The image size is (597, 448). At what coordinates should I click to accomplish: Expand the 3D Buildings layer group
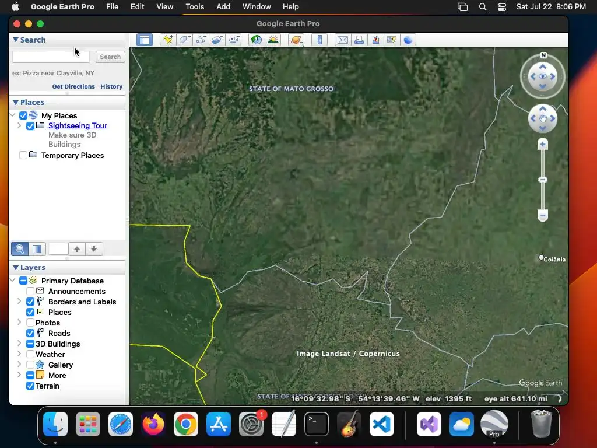(19, 343)
